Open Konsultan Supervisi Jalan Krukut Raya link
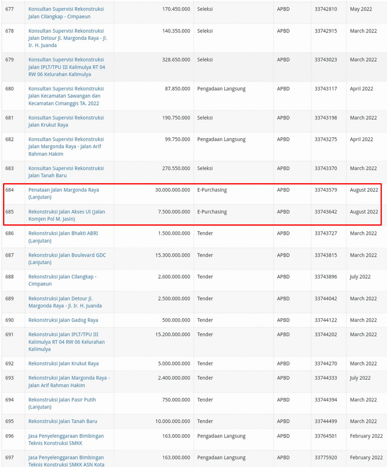The height and width of the screenshot is (467, 387). click(66, 118)
